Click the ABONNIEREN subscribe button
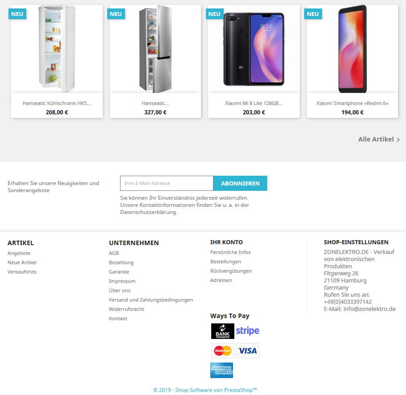 click(240, 183)
